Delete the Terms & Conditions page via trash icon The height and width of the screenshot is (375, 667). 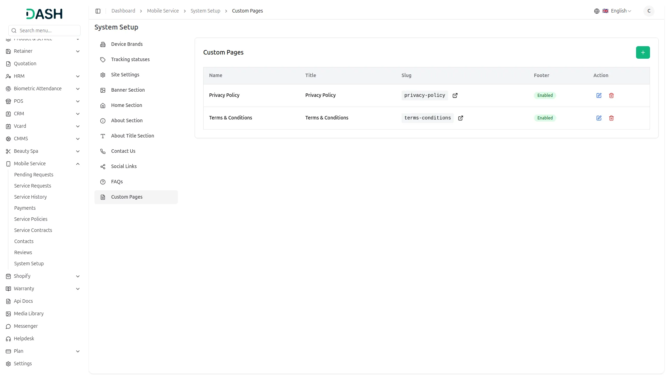[611, 118]
